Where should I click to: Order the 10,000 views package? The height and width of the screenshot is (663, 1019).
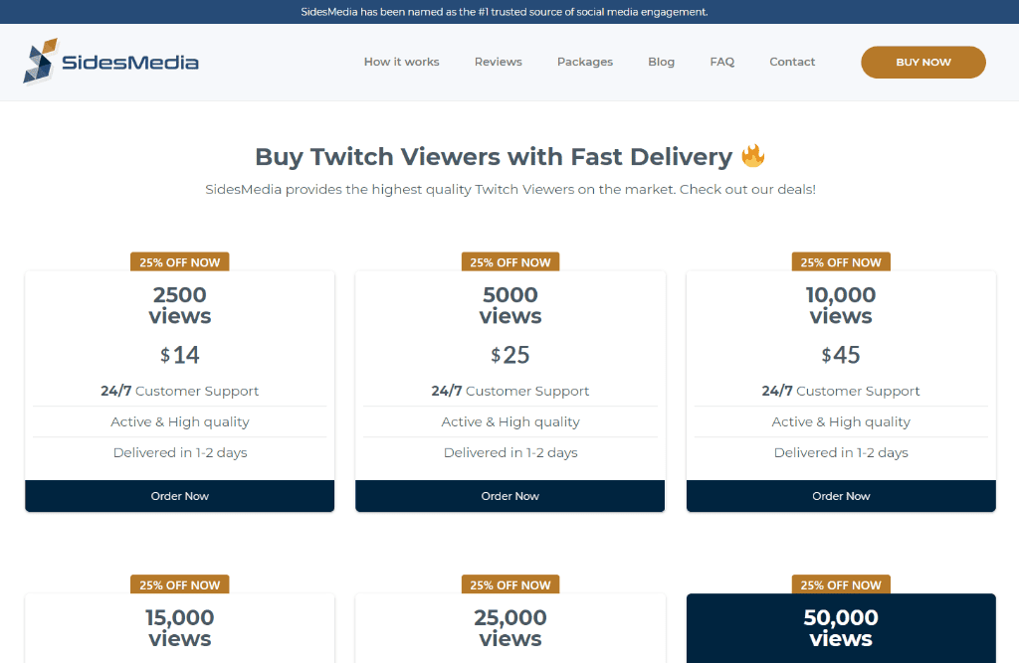[841, 496]
